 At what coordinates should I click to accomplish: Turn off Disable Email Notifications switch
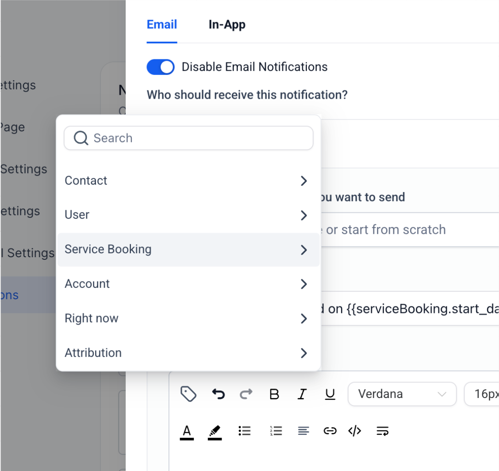pos(161,67)
